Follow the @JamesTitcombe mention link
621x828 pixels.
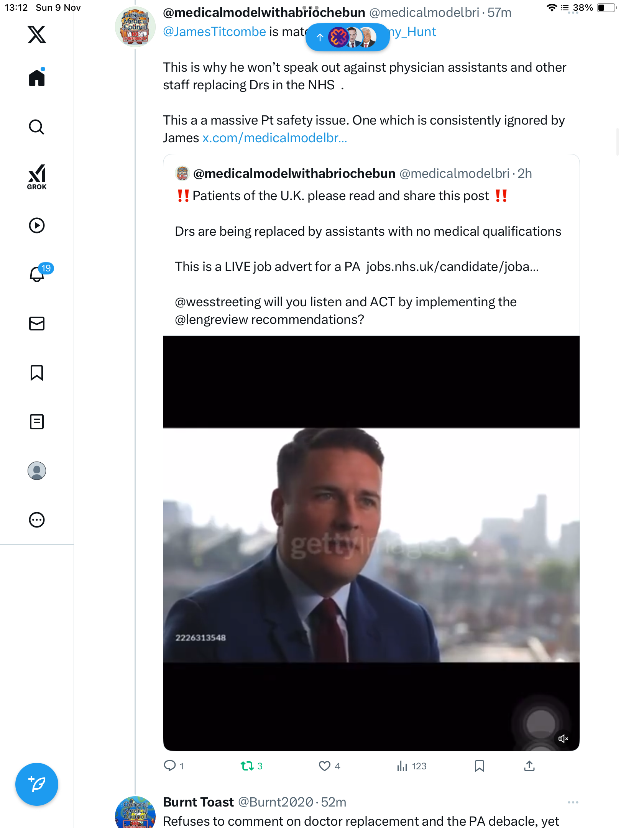click(x=214, y=32)
